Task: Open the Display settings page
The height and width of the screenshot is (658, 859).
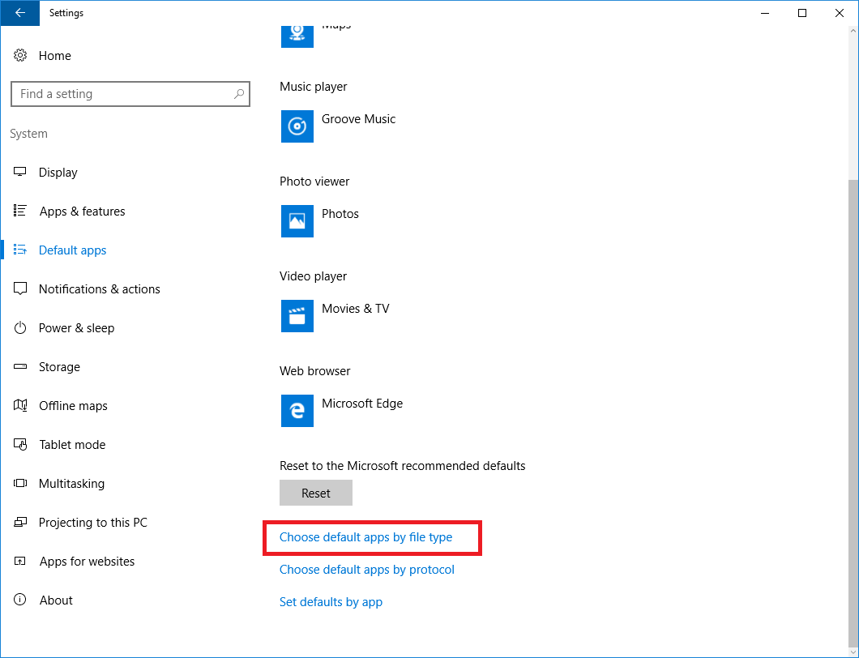Action: point(58,172)
